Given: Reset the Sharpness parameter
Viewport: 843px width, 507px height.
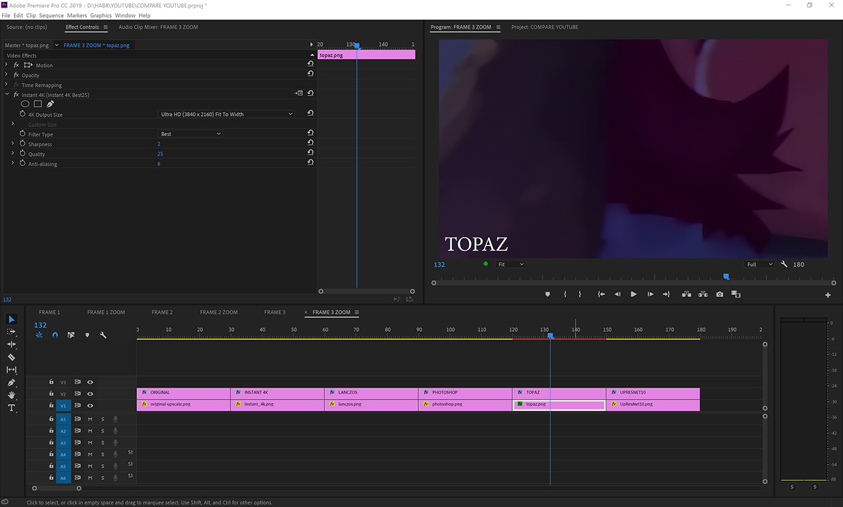Looking at the screenshot, I should pos(310,143).
